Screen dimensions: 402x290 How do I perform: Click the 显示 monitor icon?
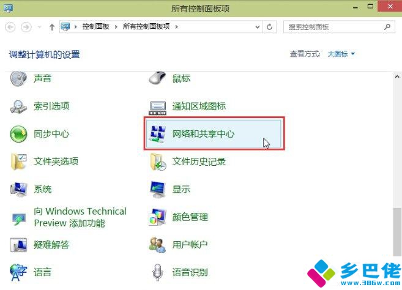tap(157, 190)
